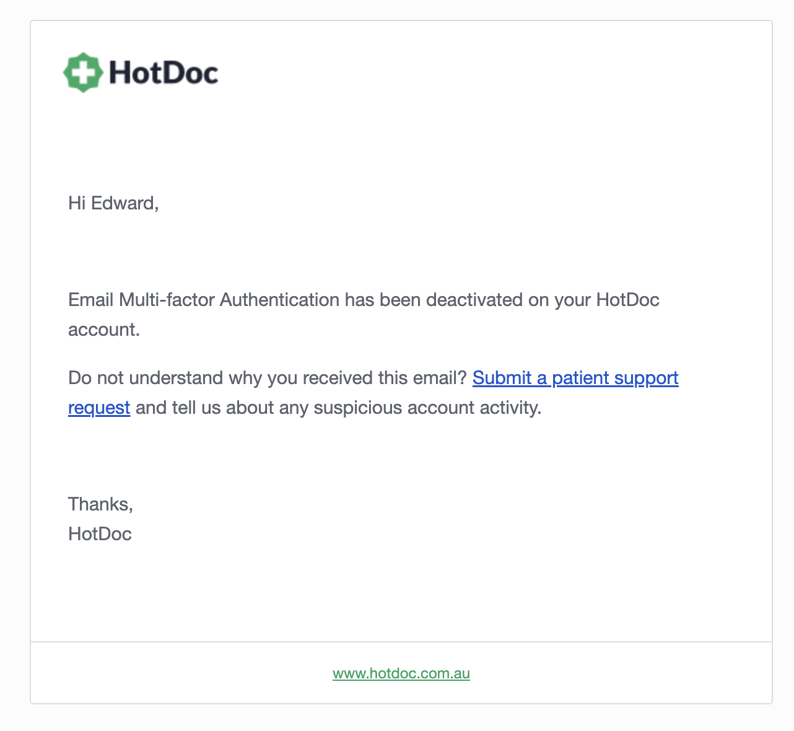This screenshot has height=731, width=794.
Task: Click the underlined "request" link word
Action: coord(99,408)
